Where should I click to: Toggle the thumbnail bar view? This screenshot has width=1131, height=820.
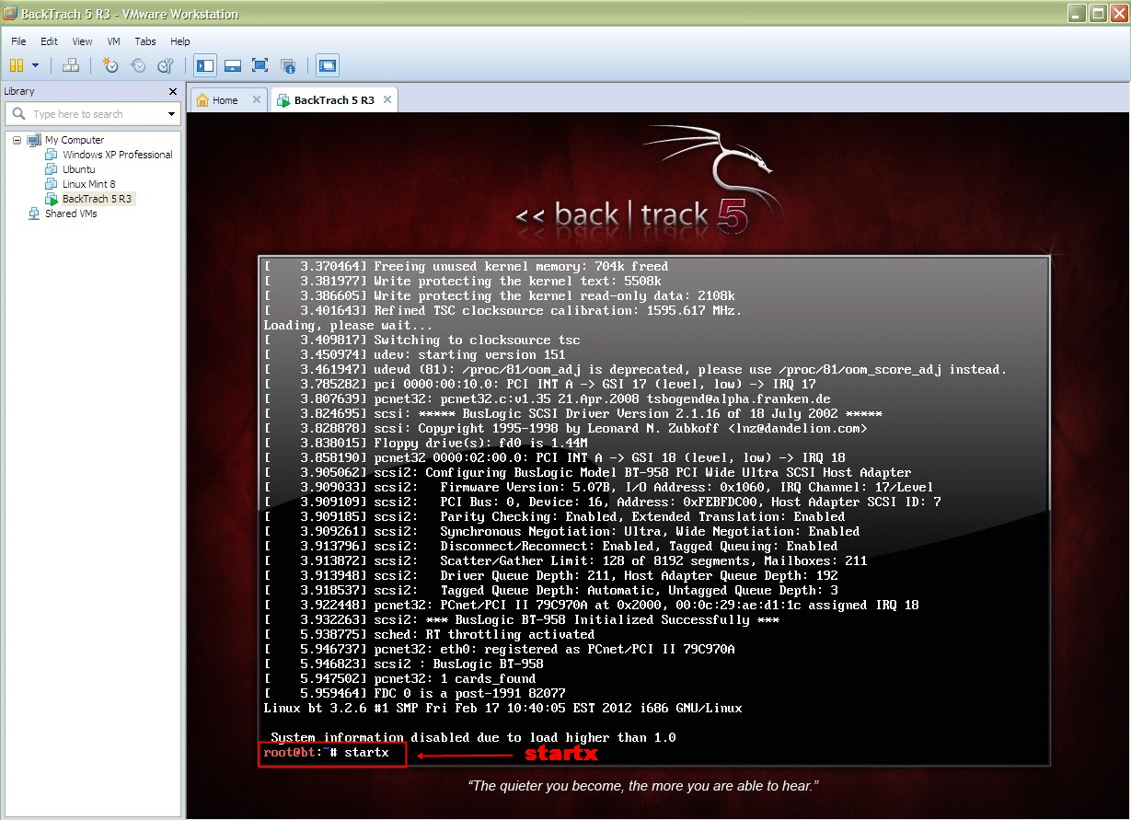click(233, 65)
